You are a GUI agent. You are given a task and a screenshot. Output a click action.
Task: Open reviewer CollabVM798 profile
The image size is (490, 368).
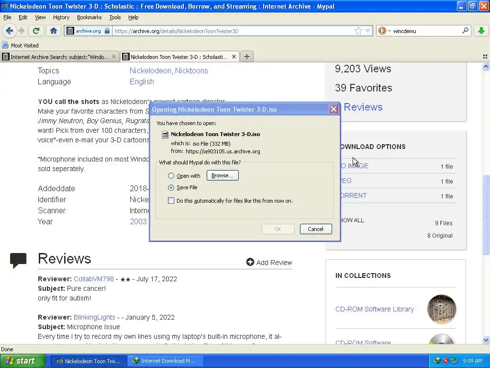click(x=93, y=279)
